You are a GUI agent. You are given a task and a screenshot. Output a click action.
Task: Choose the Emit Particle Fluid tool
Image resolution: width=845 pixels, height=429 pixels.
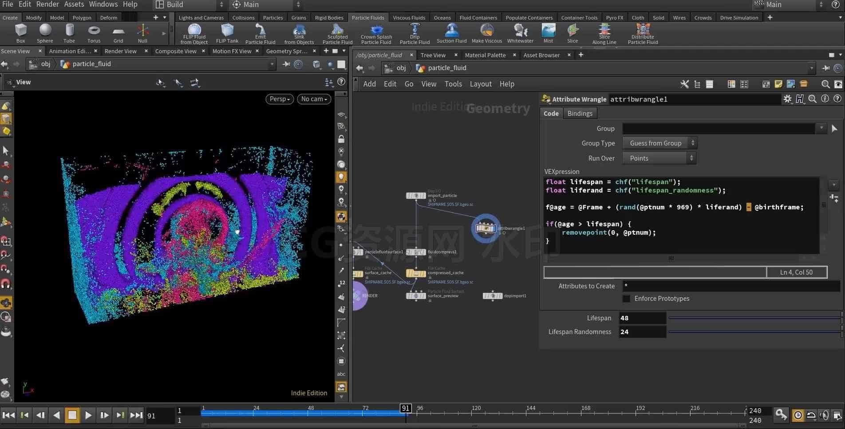click(x=261, y=34)
